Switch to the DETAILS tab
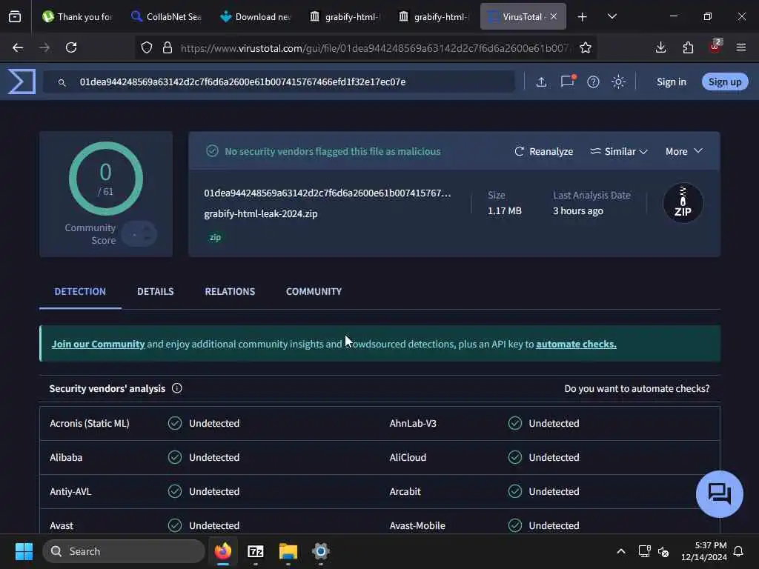Screen dimensions: 759x569 tap(156, 291)
